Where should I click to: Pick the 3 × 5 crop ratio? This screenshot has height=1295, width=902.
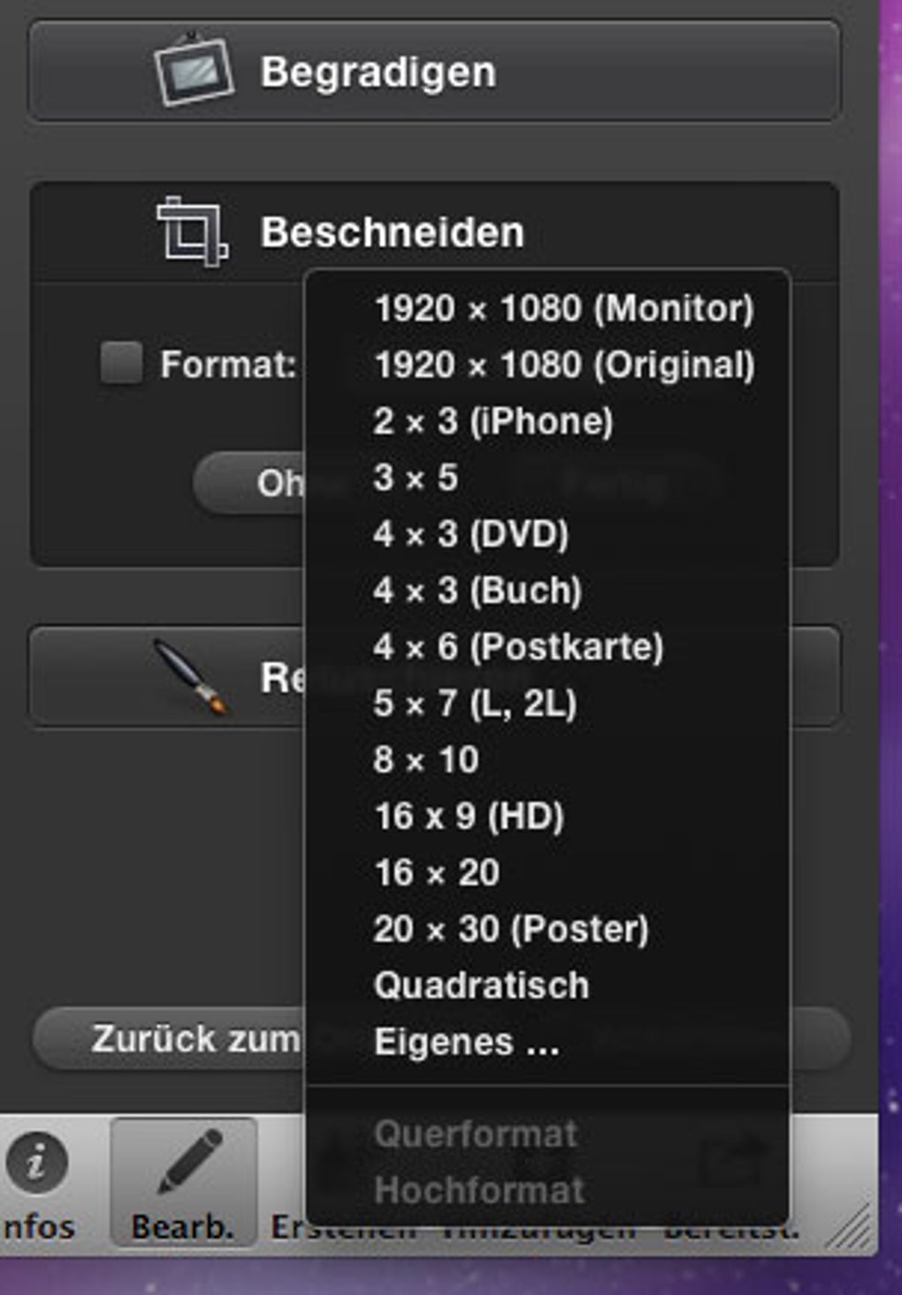point(416,478)
